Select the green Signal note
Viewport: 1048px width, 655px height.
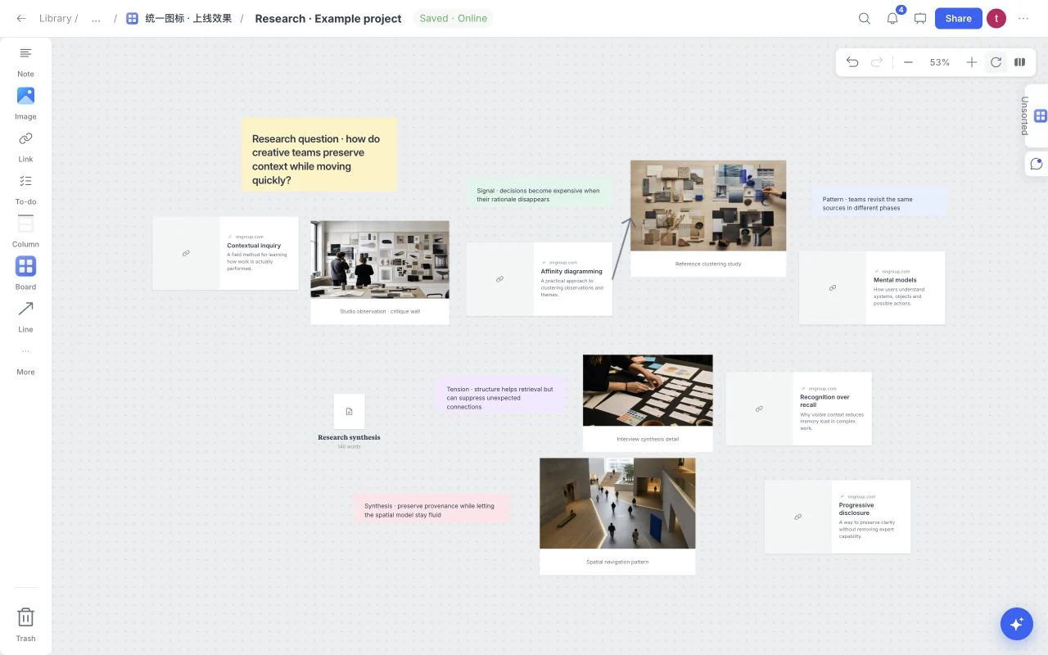pyautogui.click(x=540, y=192)
